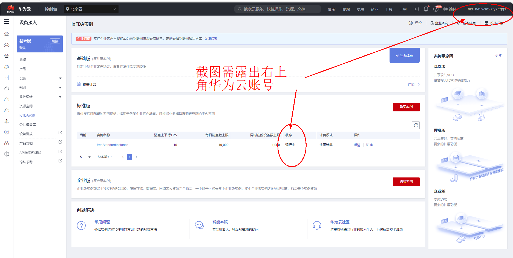Viewport: 513px width, 258px height.
Task: Click the 华为云社区 headset icon
Action: tap(317, 226)
